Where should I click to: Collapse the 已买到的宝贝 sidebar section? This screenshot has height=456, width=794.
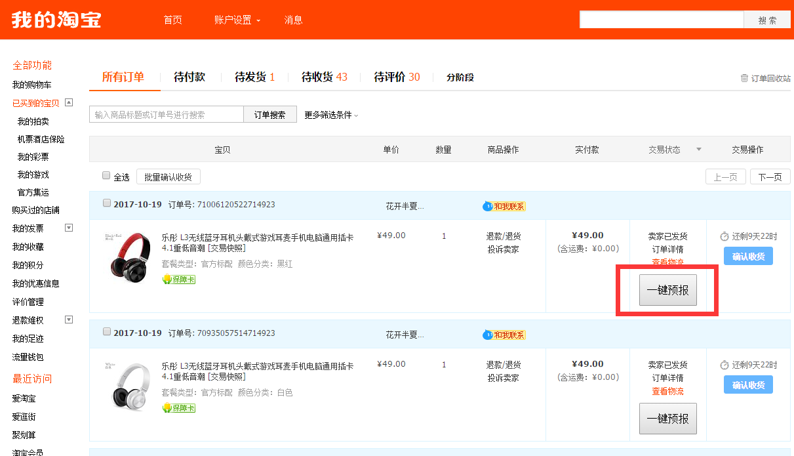(x=68, y=102)
